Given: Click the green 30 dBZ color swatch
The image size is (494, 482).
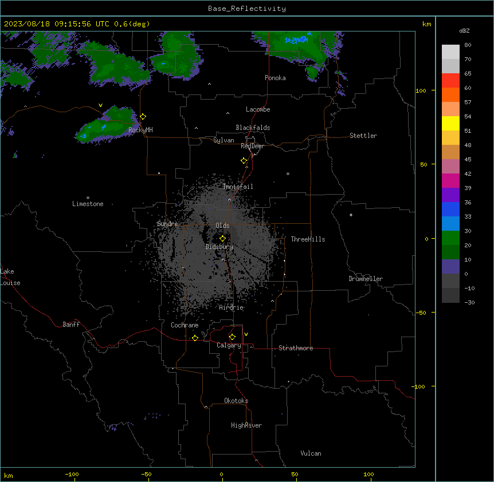Looking at the screenshot, I should (x=450, y=238).
